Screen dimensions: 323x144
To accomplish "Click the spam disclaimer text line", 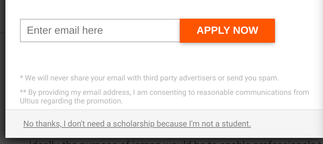I will pyautogui.click(x=149, y=78).
